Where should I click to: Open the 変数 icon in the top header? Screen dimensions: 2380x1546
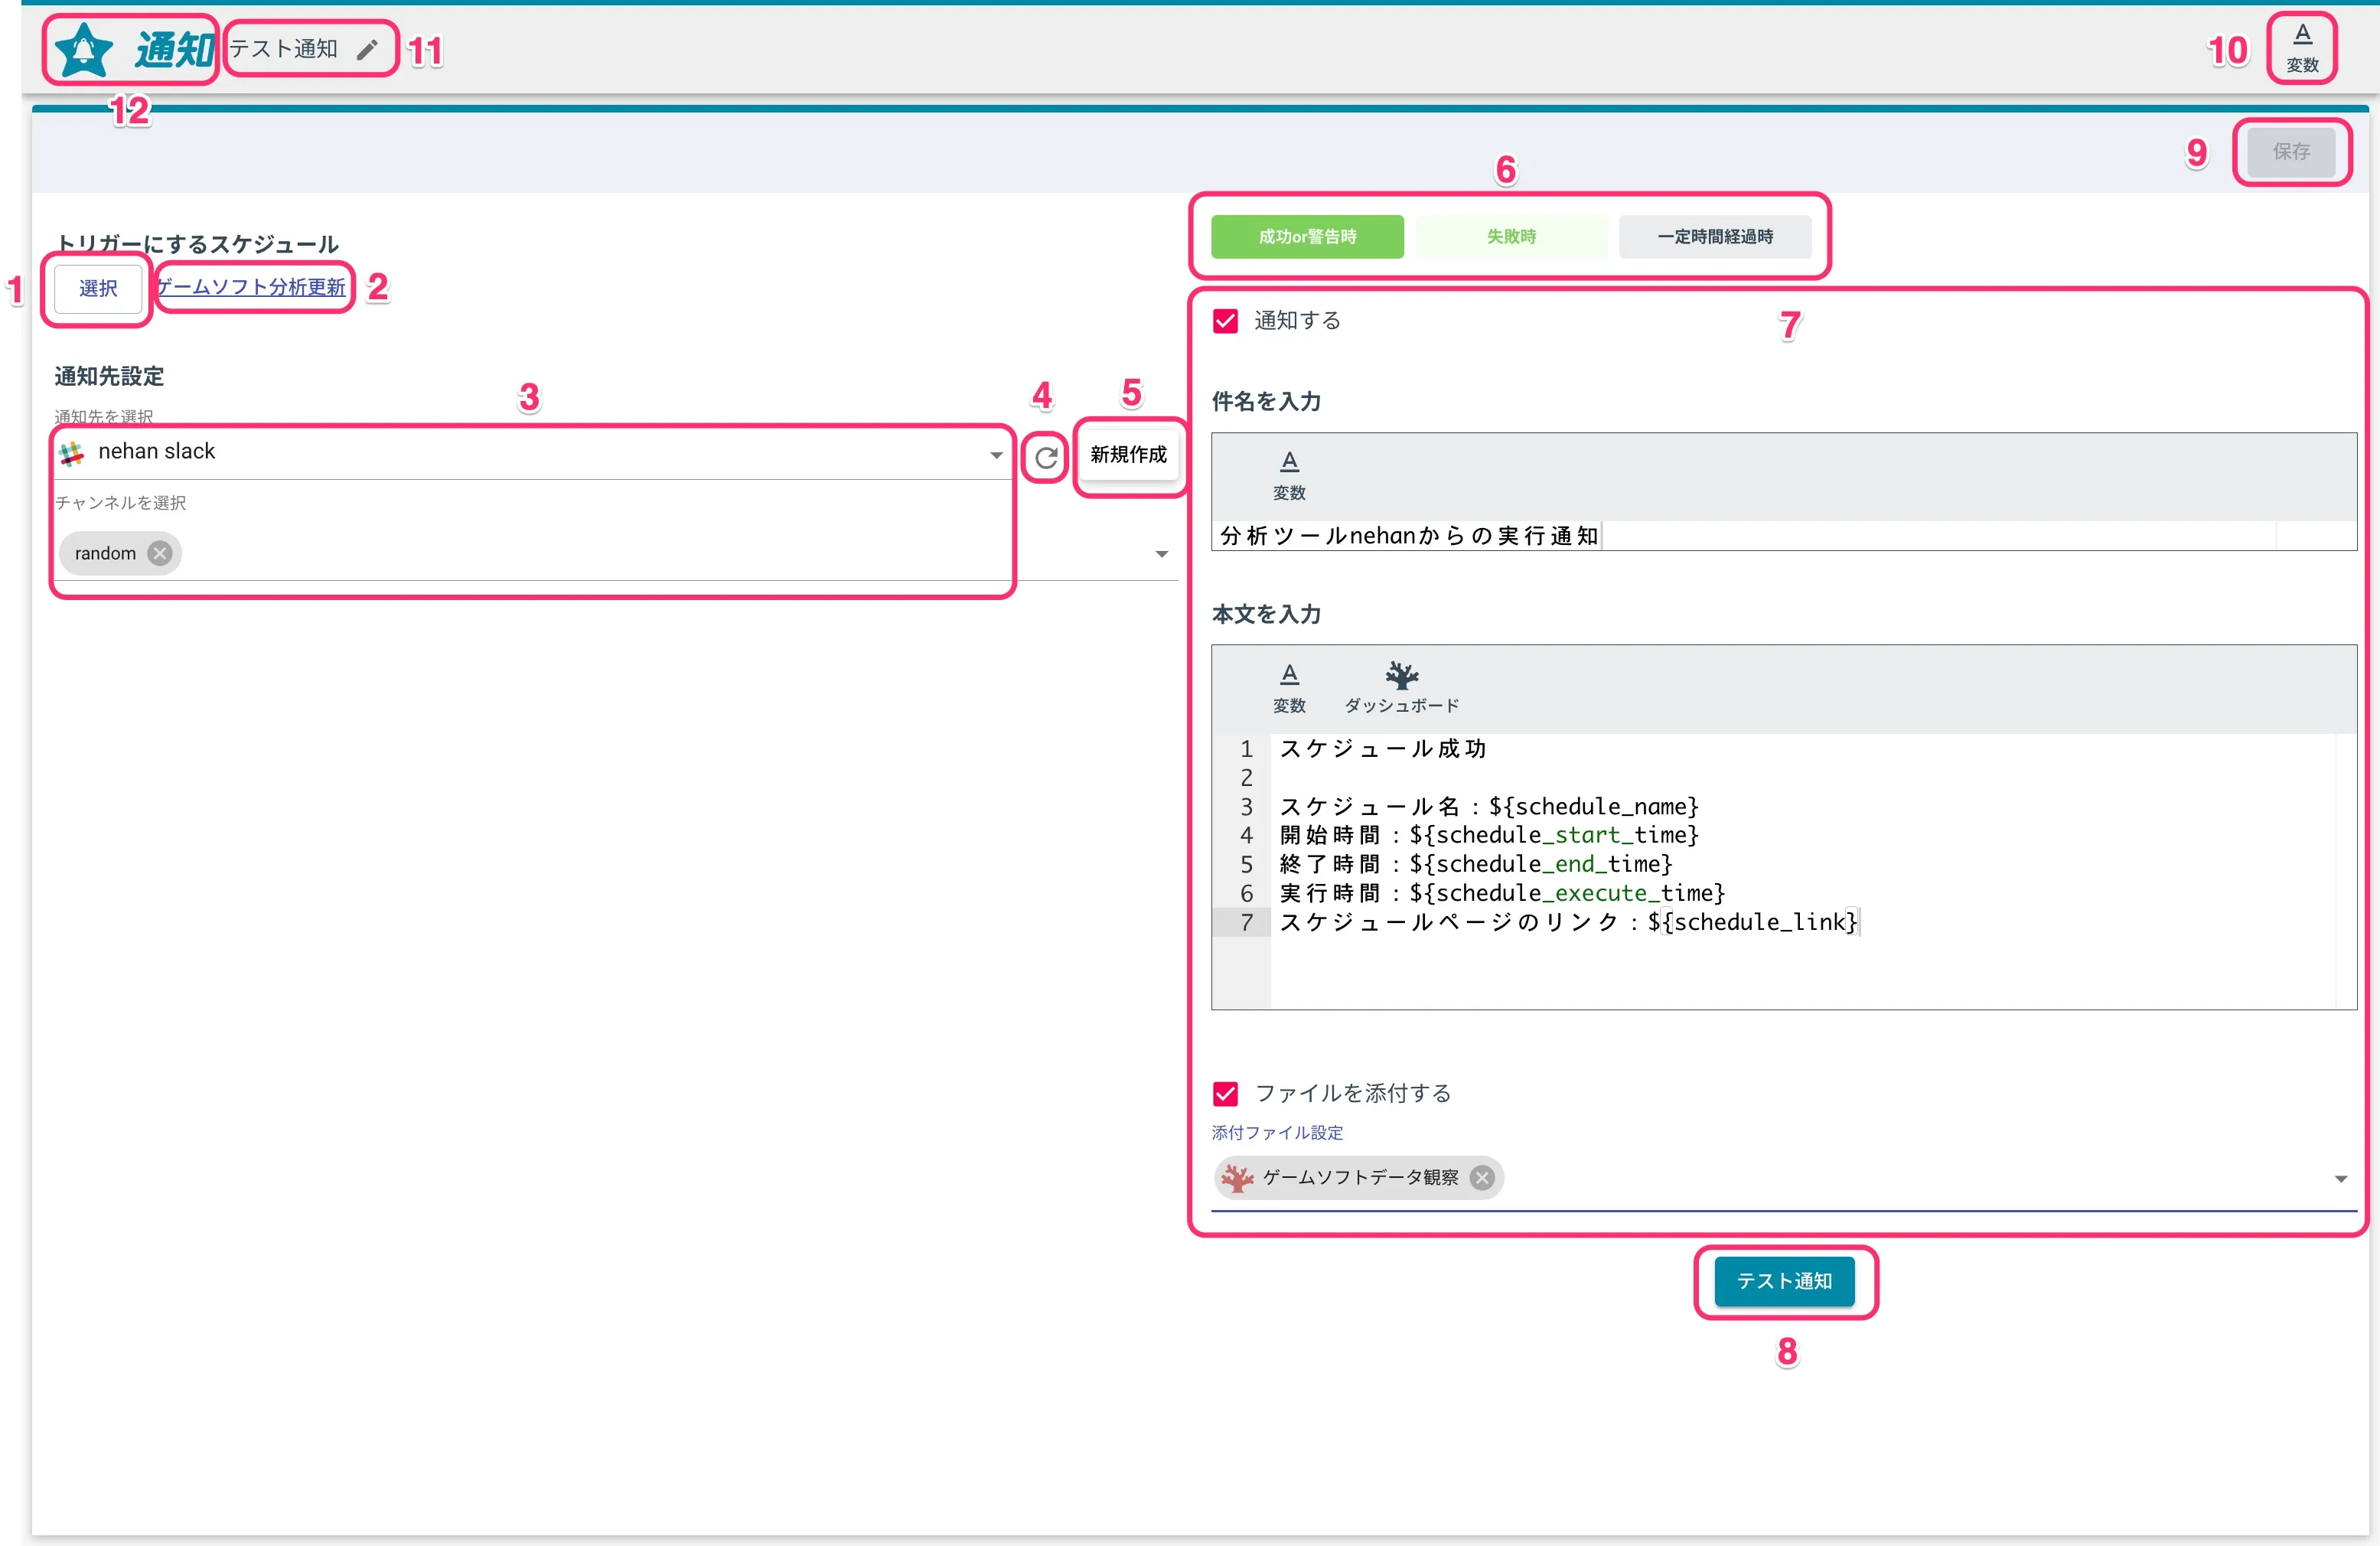pyautogui.click(x=2302, y=48)
